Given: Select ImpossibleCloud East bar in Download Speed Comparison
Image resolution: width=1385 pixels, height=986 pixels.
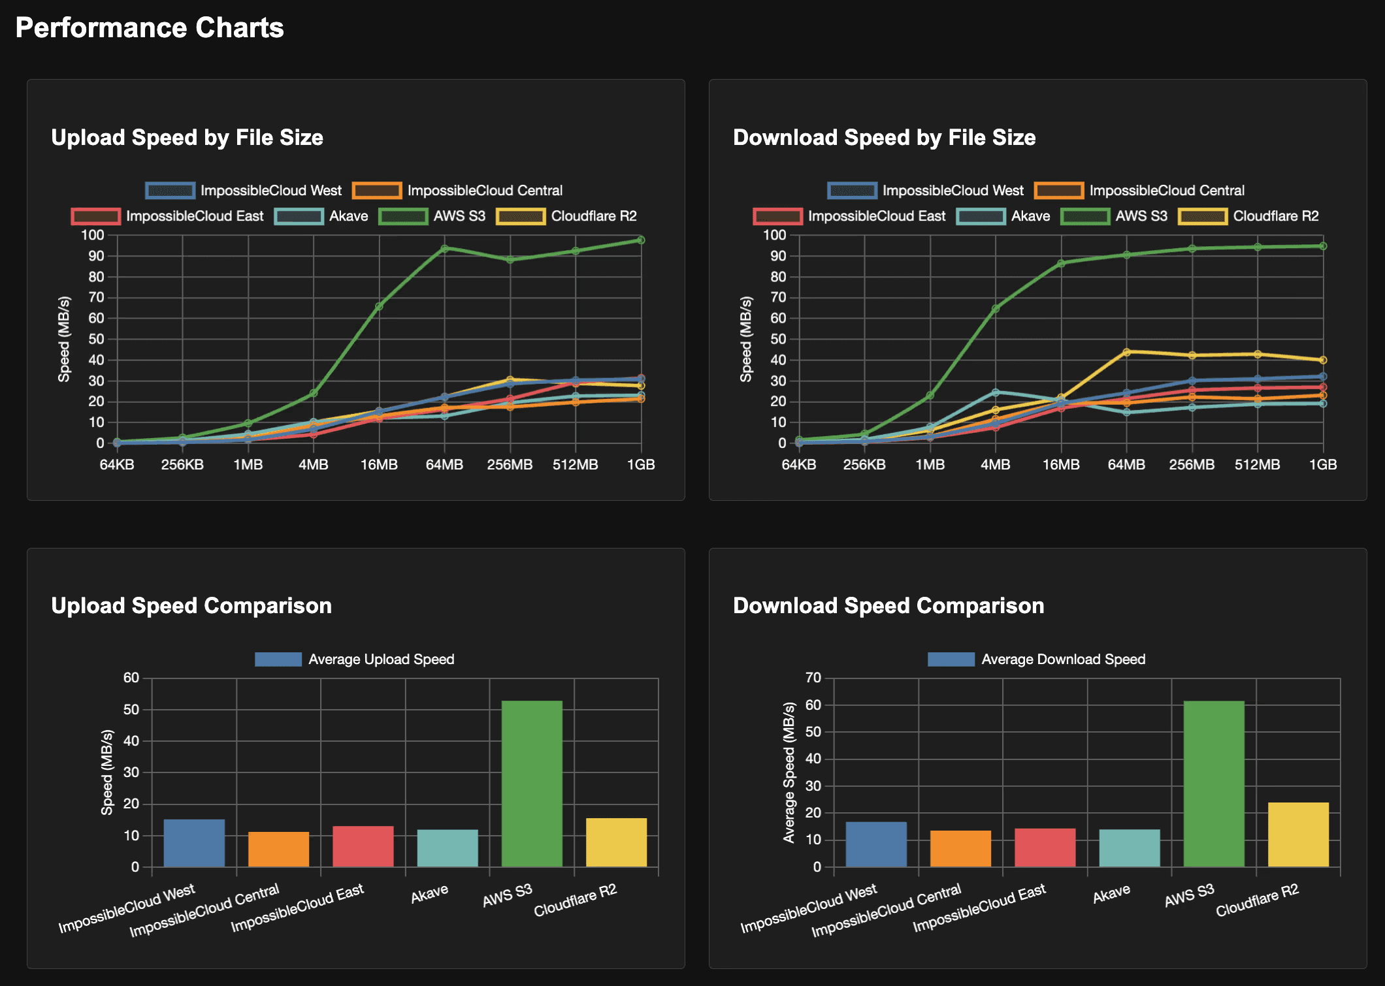Looking at the screenshot, I should pyautogui.click(x=1045, y=848).
